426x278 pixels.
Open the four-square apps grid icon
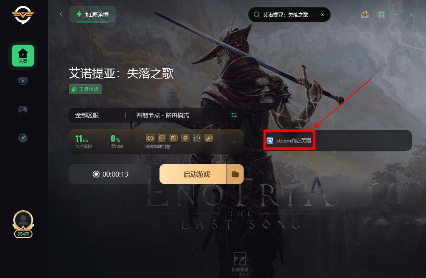(381, 15)
